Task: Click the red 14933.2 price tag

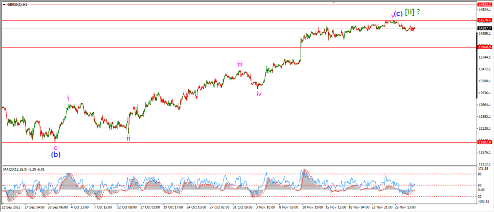Action: [x=485, y=5]
